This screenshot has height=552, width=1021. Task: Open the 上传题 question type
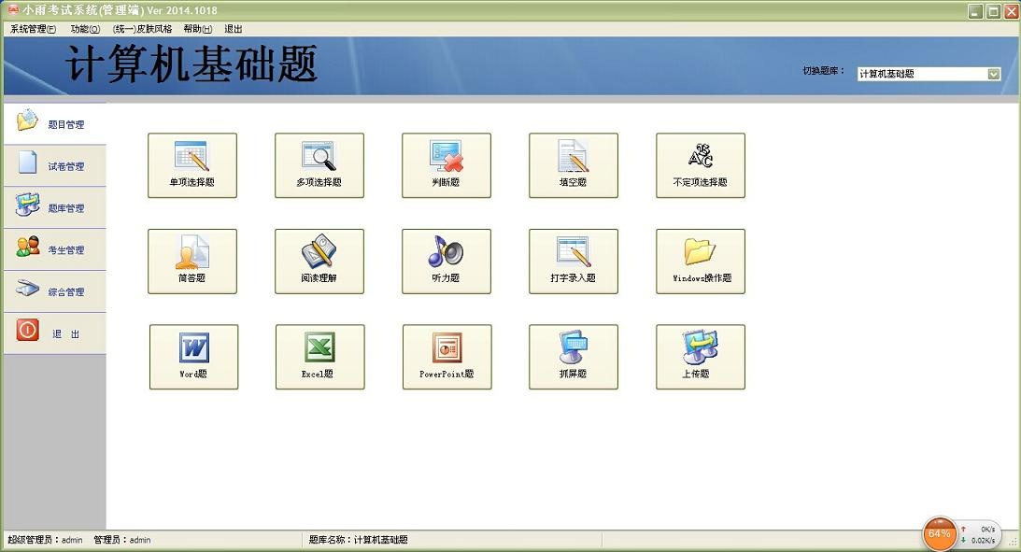700,357
